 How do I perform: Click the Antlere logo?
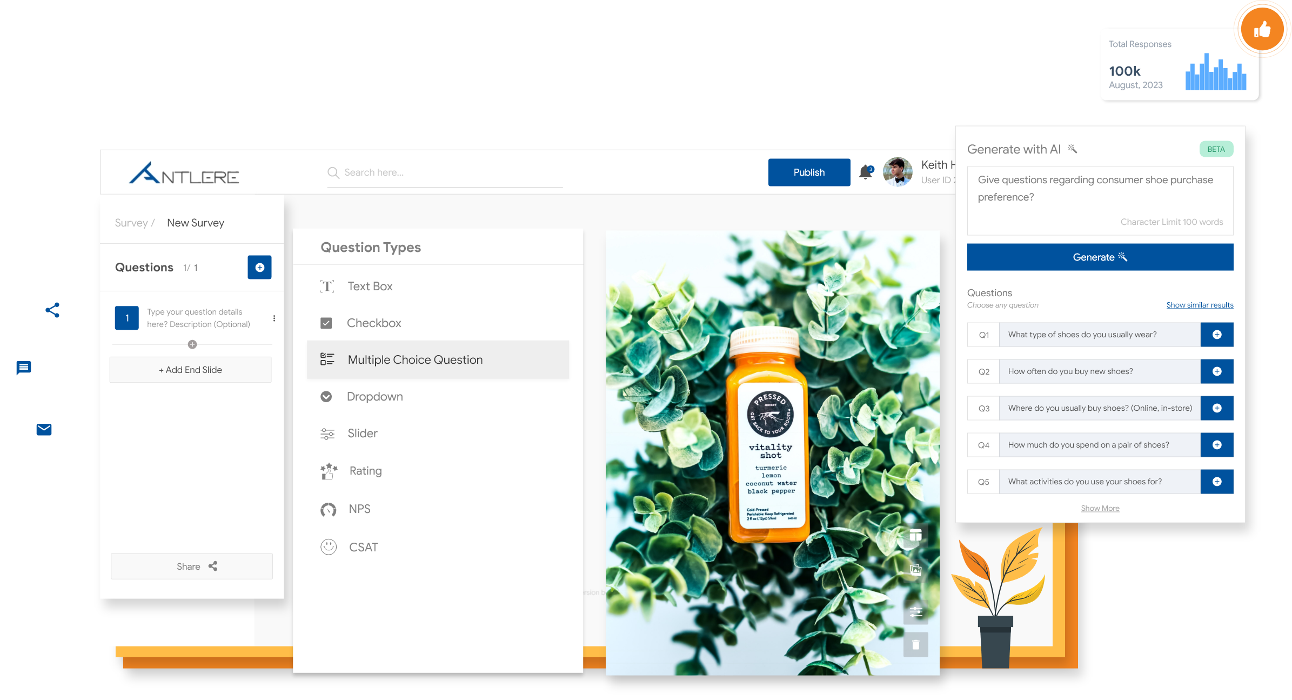click(x=184, y=173)
